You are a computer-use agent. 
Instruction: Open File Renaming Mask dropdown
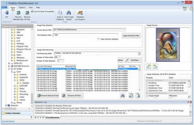point(139,53)
